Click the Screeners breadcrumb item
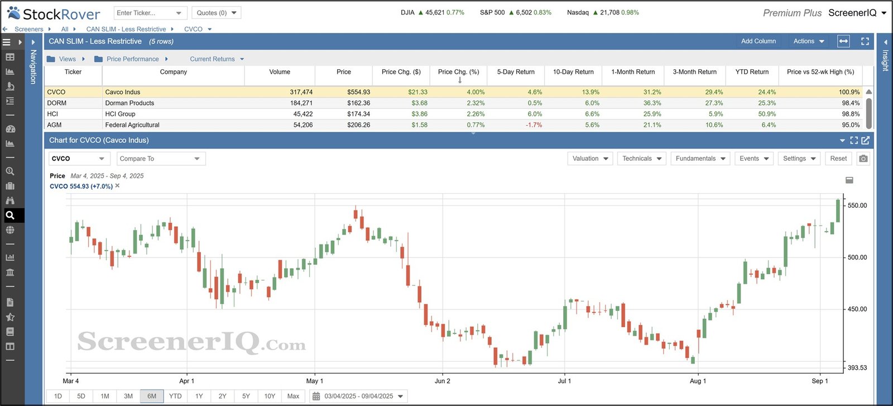Viewport: 893px width, 406px height. point(28,29)
